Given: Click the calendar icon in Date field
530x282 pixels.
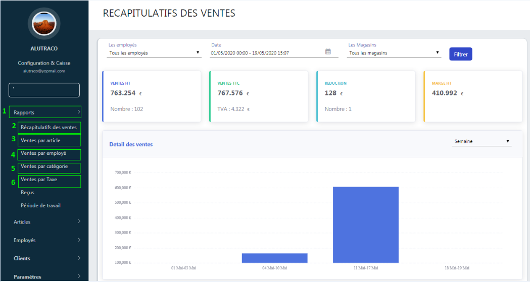Looking at the screenshot, I should (x=328, y=51).
